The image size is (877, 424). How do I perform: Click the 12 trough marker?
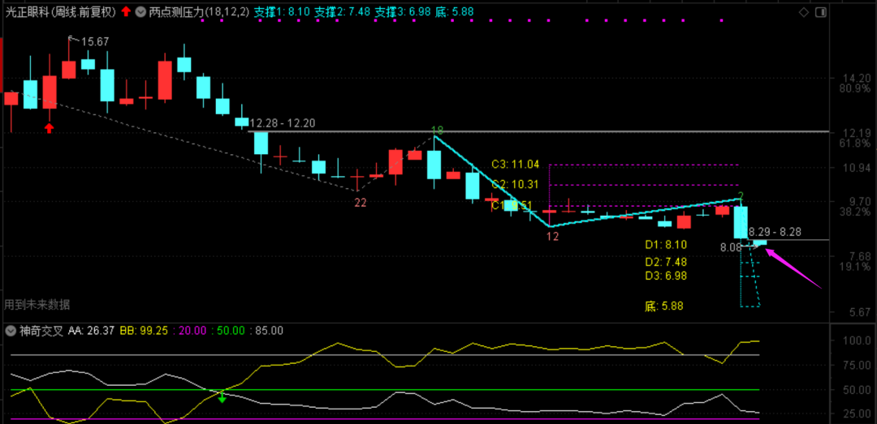click(553, 236)
